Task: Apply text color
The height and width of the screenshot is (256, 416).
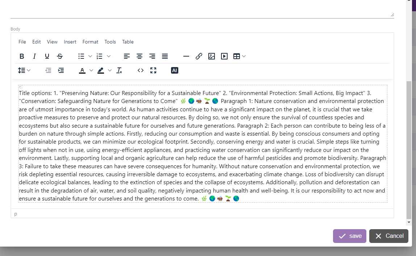Action: click(82, 70)
